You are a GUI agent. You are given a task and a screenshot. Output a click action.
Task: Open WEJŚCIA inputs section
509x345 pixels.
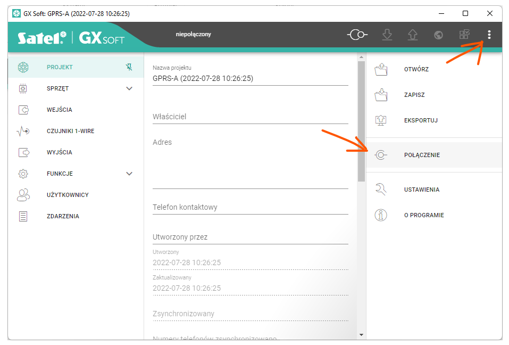[x=59, y=110]
